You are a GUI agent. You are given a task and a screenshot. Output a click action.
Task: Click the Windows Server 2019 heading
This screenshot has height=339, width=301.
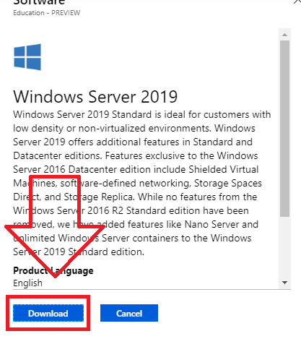pos(95,97)
